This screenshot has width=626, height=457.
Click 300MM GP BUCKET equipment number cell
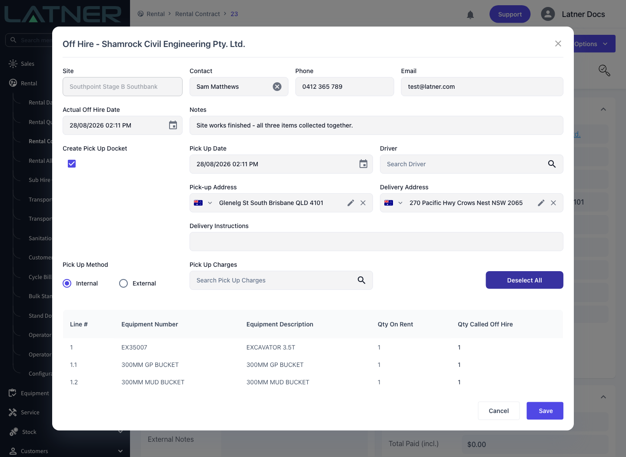tap(150, 365)
